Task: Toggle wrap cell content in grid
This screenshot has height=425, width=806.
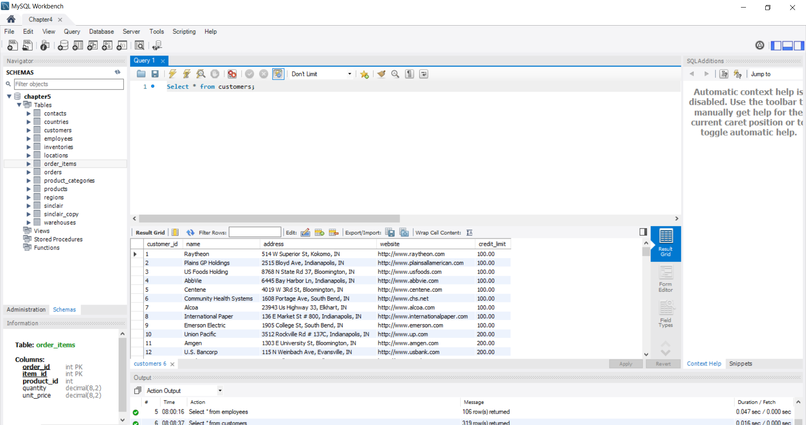Action: [469, 232]
